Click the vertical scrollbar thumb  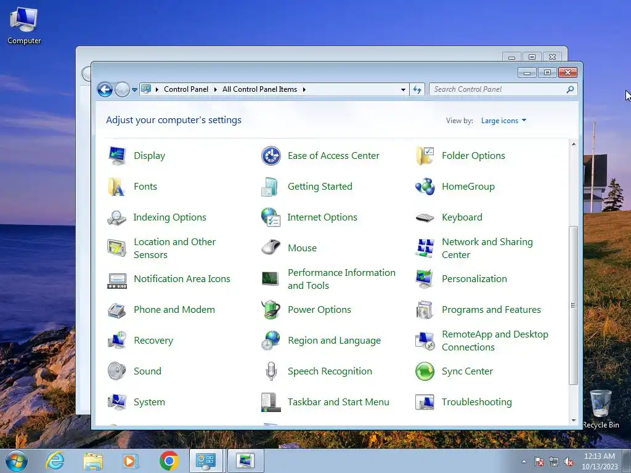(574, 305)
